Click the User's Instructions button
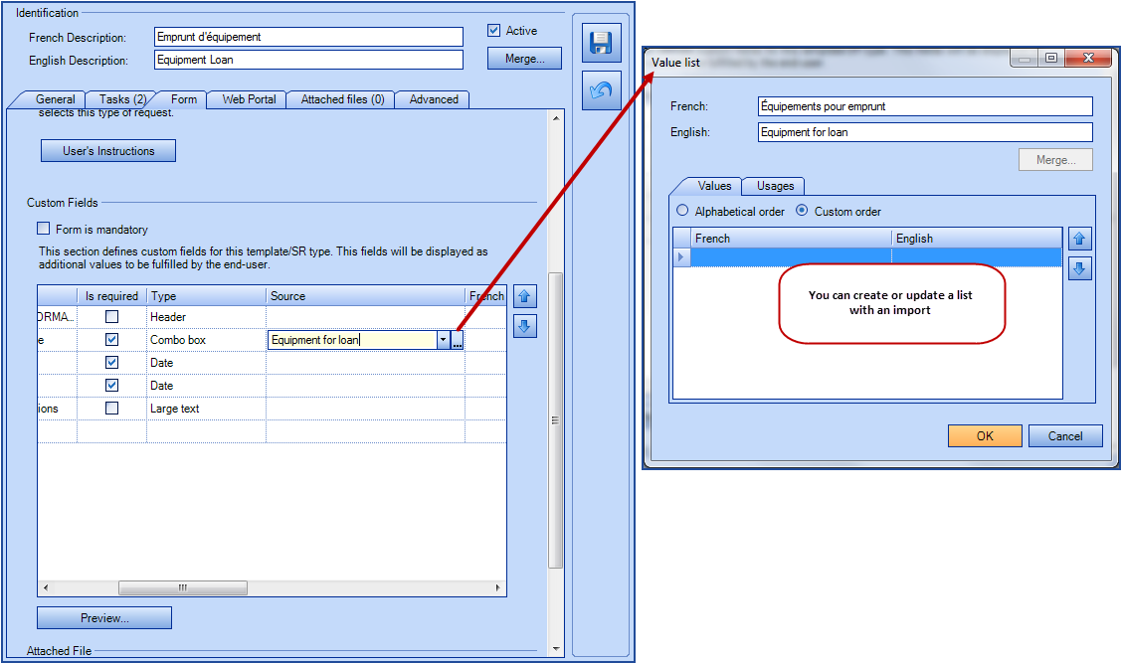 (x=108, y=151)
